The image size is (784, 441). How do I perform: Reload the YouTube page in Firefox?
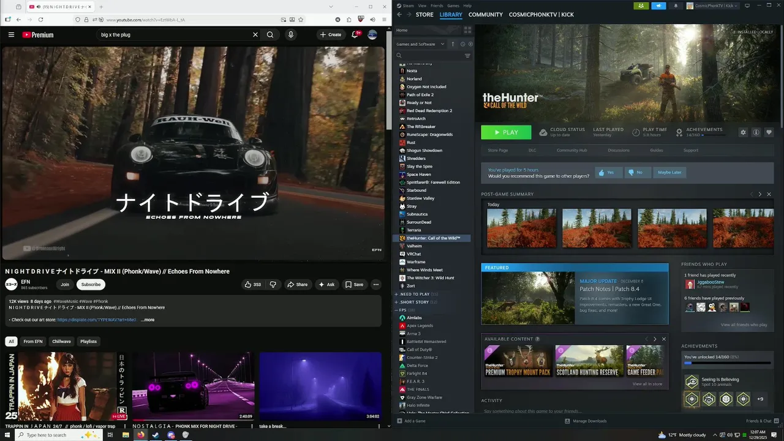(x=41, y=20)
